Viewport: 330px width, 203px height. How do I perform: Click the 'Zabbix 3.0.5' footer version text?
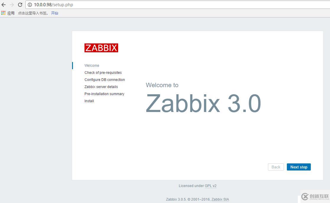(176, 199)
